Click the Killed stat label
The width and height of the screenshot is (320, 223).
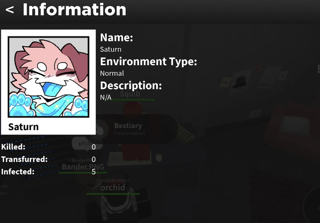tap(13, 147)
